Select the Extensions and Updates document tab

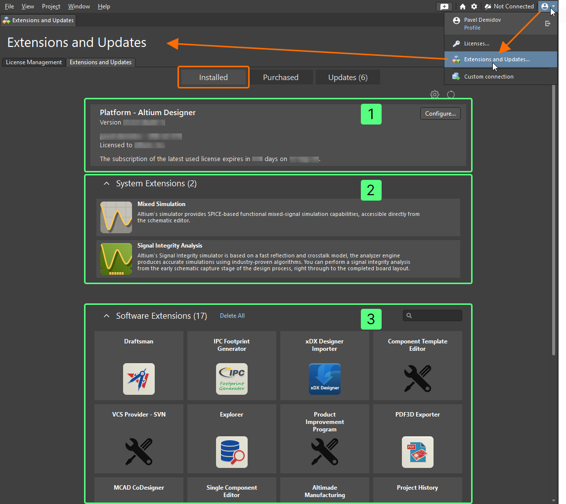[x=38, y=20]
